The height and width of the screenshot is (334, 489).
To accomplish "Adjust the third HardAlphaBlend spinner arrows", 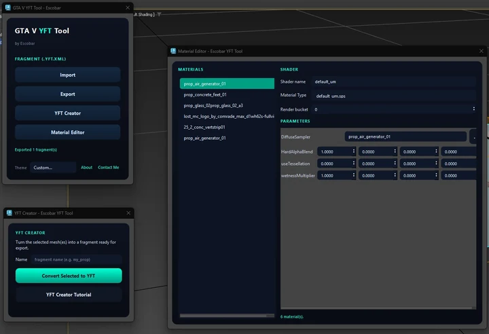I will click(x=436, y=151).
